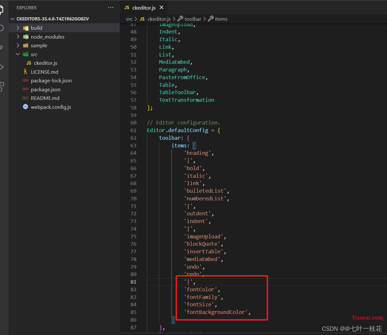
Task: Click the wrench icon before items breadcrumb
Action: pyautogui.click(x=211, y=19)
